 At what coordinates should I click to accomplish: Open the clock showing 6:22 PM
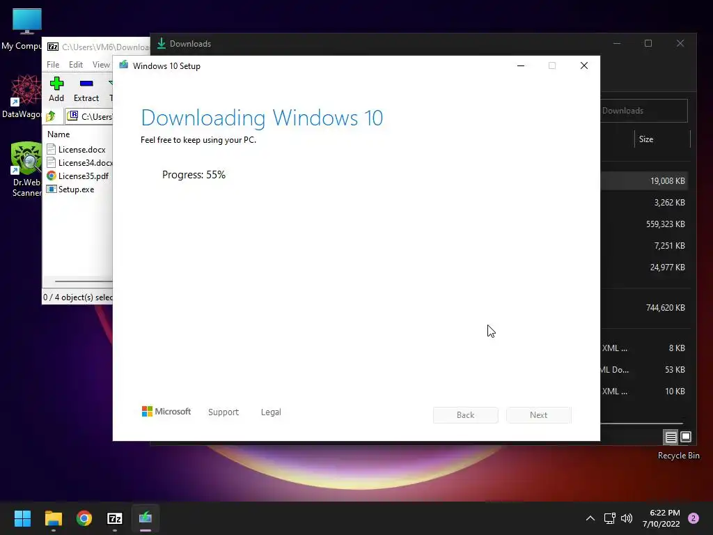point(661,518)
